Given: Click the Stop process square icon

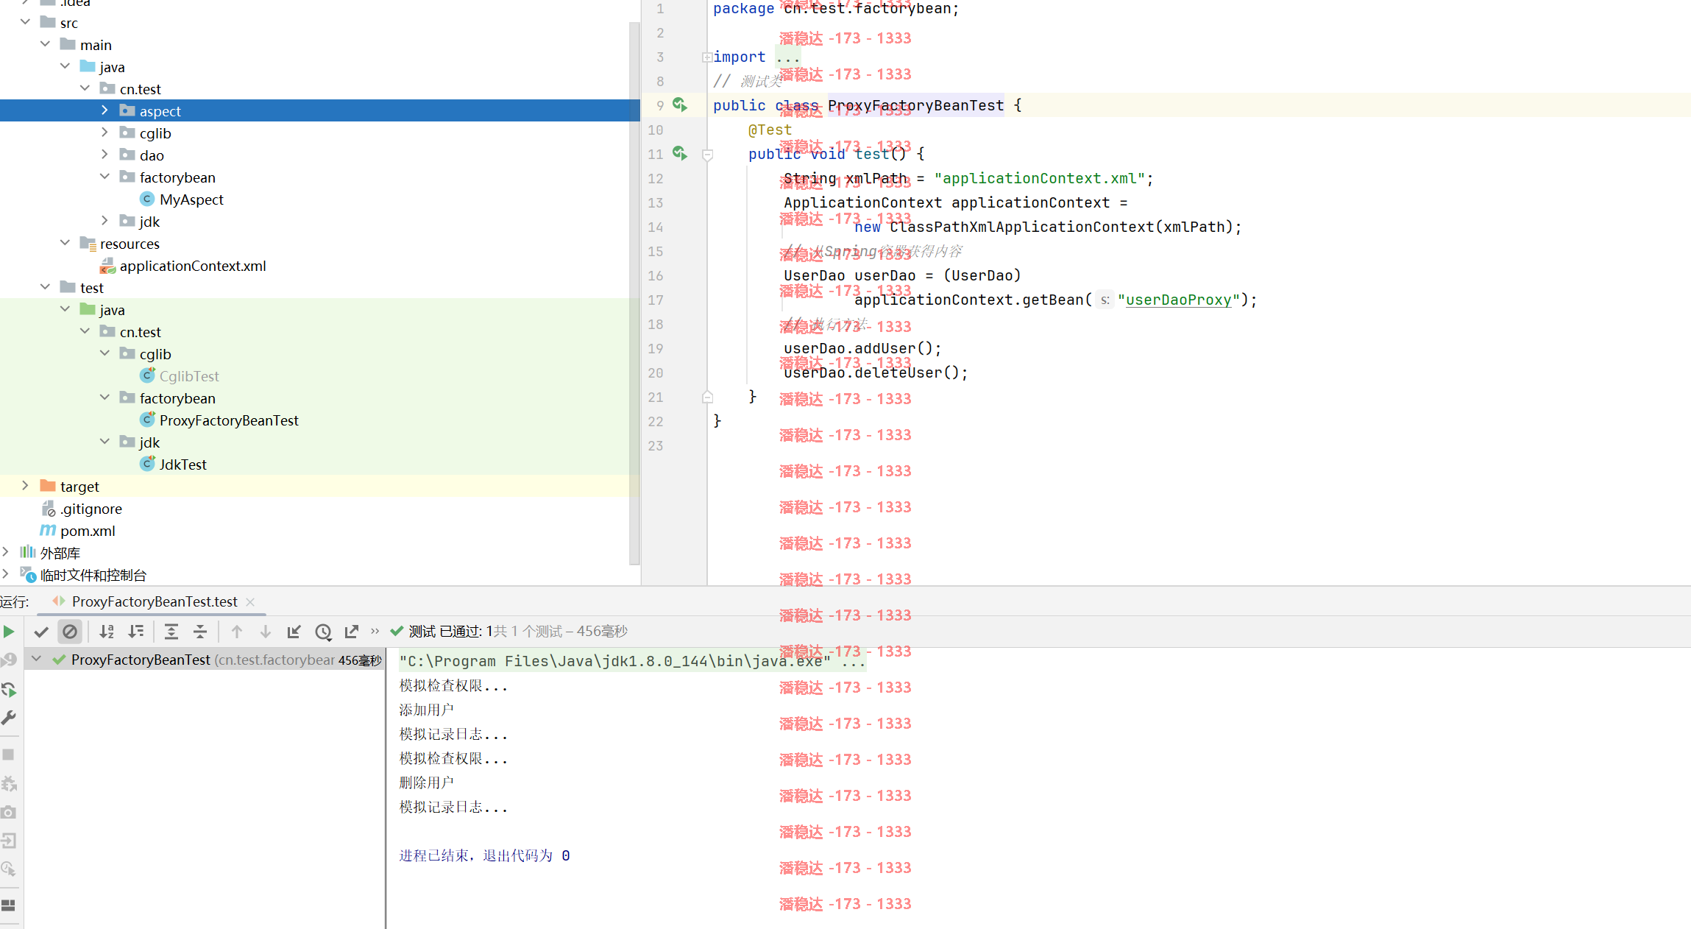Looking at the screenshot, I should [x=9, y=755].
